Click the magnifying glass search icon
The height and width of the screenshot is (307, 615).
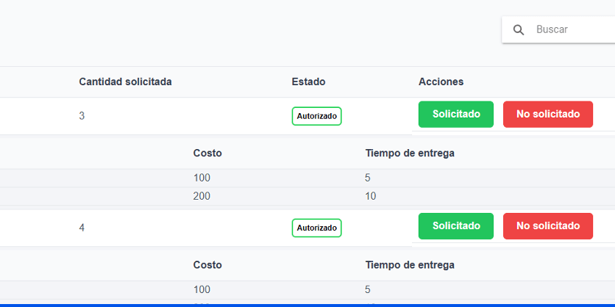click(x=519, y=29)
